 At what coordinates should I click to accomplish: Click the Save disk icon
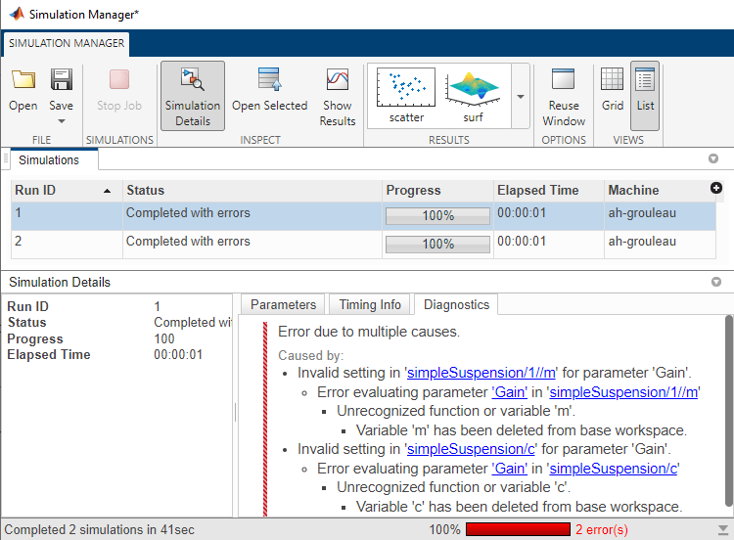62,80
